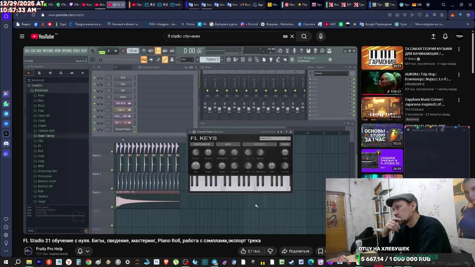This screenshot has height=267, width=475.
Task: Open Chrome from the Windows taskbar
Action: coord(88,262)
